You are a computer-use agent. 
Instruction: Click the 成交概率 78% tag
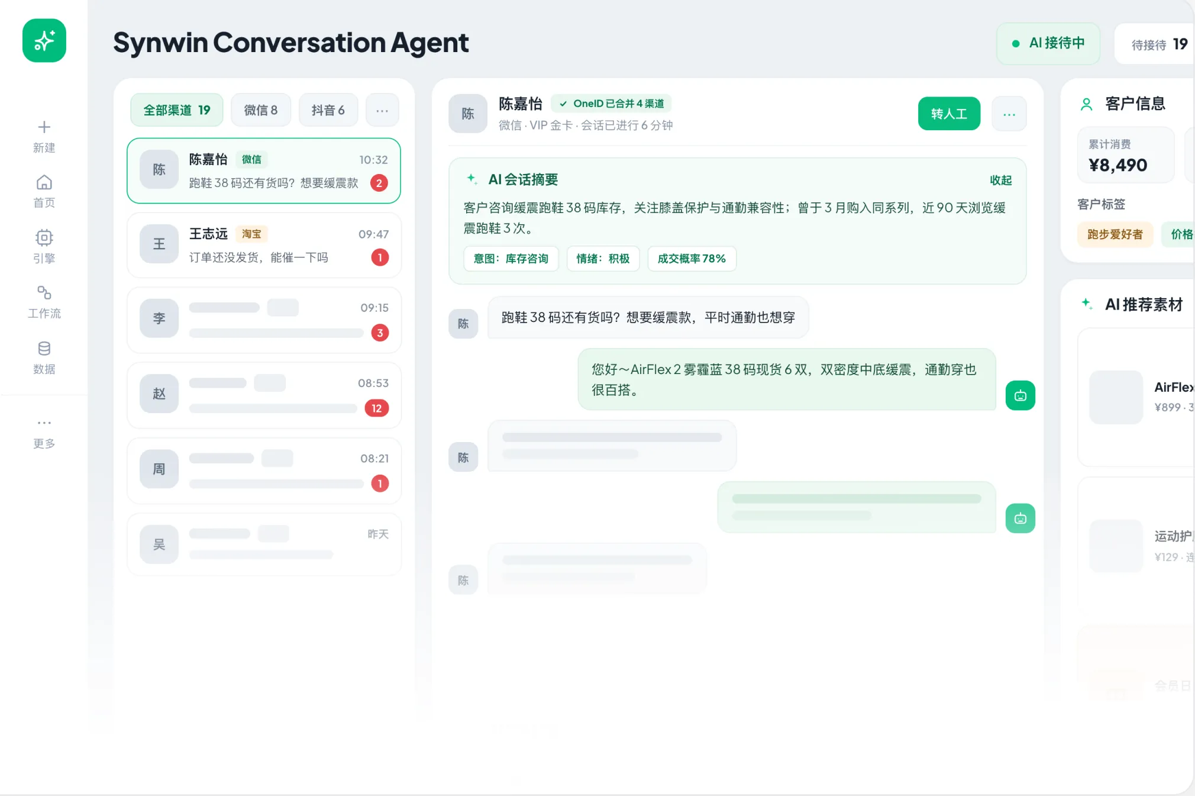click(692, 259)
